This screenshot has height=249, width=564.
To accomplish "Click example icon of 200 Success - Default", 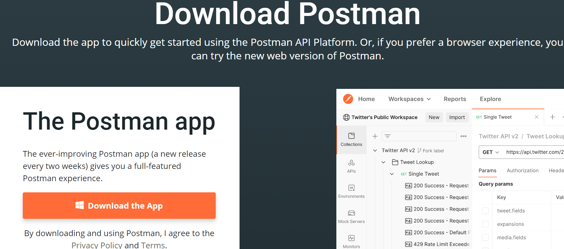I will pos(408,232).
